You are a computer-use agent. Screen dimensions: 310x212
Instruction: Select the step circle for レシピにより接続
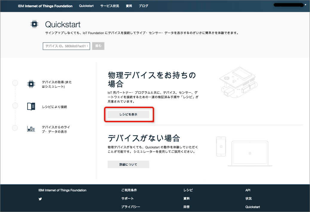pos(15,106)
